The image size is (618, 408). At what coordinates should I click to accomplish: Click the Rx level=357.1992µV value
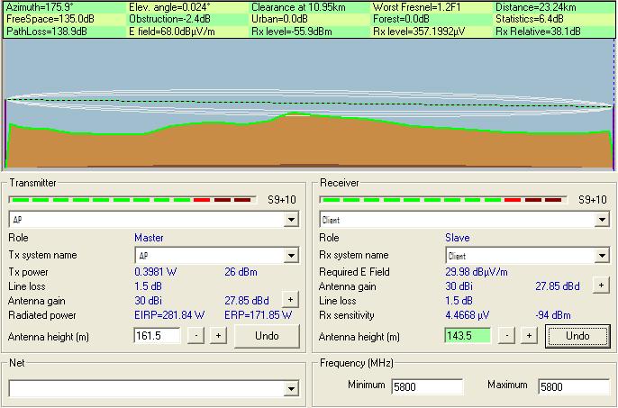[419, 32]
